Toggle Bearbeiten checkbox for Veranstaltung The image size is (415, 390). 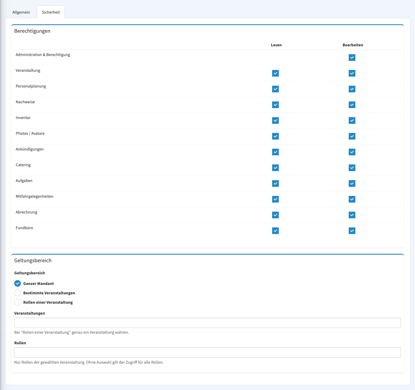(x=352, y=73)
